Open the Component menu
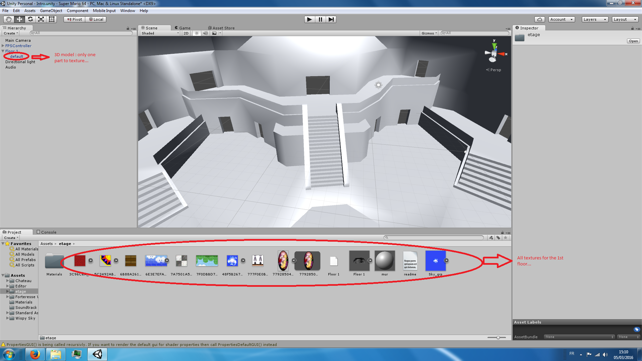The image size is (642, 361). tap(77, 11)
